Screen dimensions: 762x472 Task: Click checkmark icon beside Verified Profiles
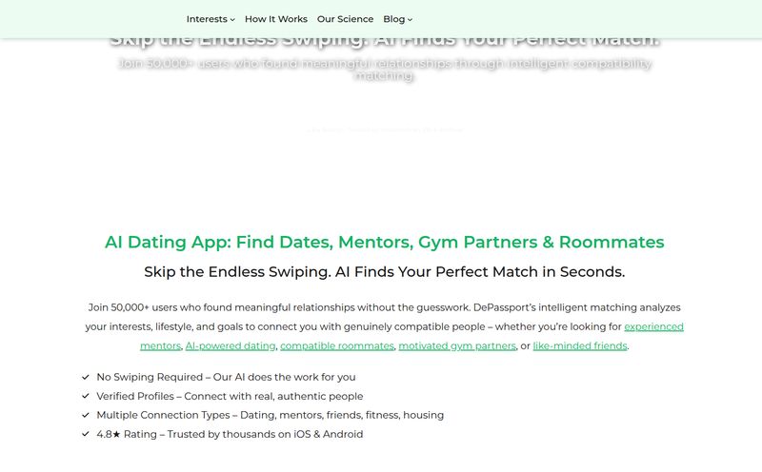click(86, 396)
